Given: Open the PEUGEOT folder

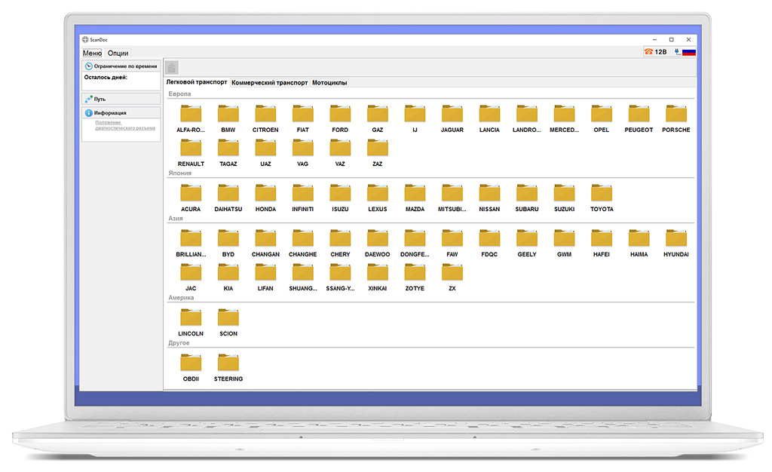Looking at the screenshot, I should coord(639,118).
